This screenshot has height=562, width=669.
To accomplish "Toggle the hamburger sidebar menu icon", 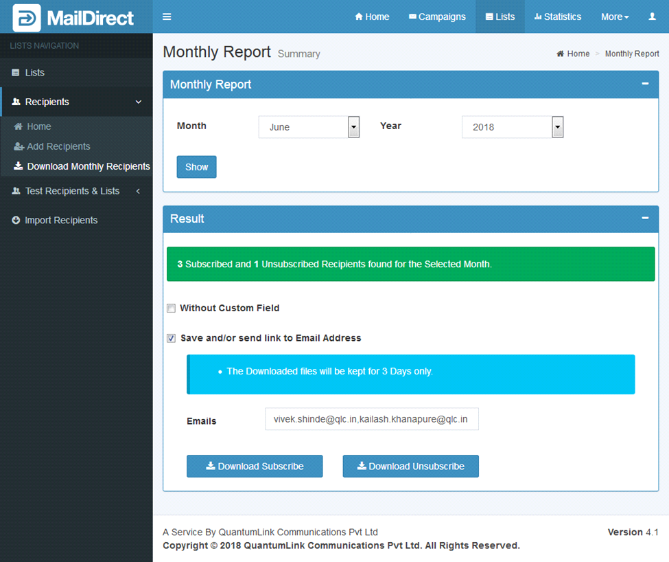I will (167, 17).
